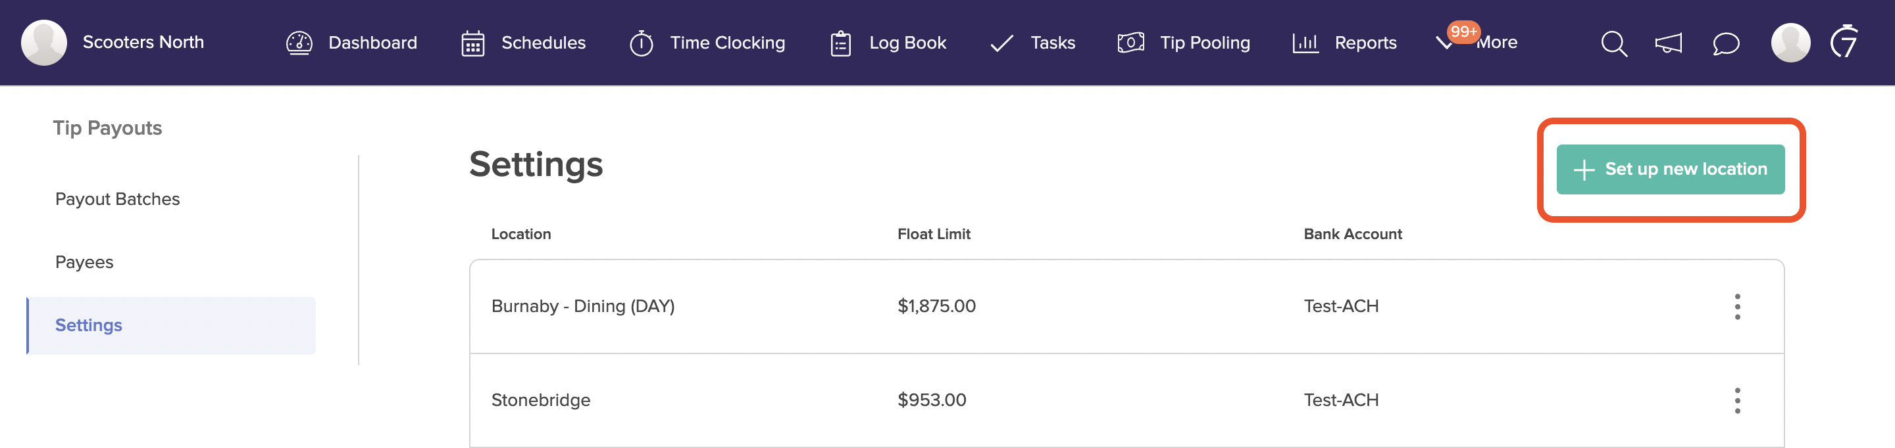The height and width of the screenshot is (448, 1895).
Task: Open the search magnifier icon
Action: pyautogui.click(x=1613, y=43)
